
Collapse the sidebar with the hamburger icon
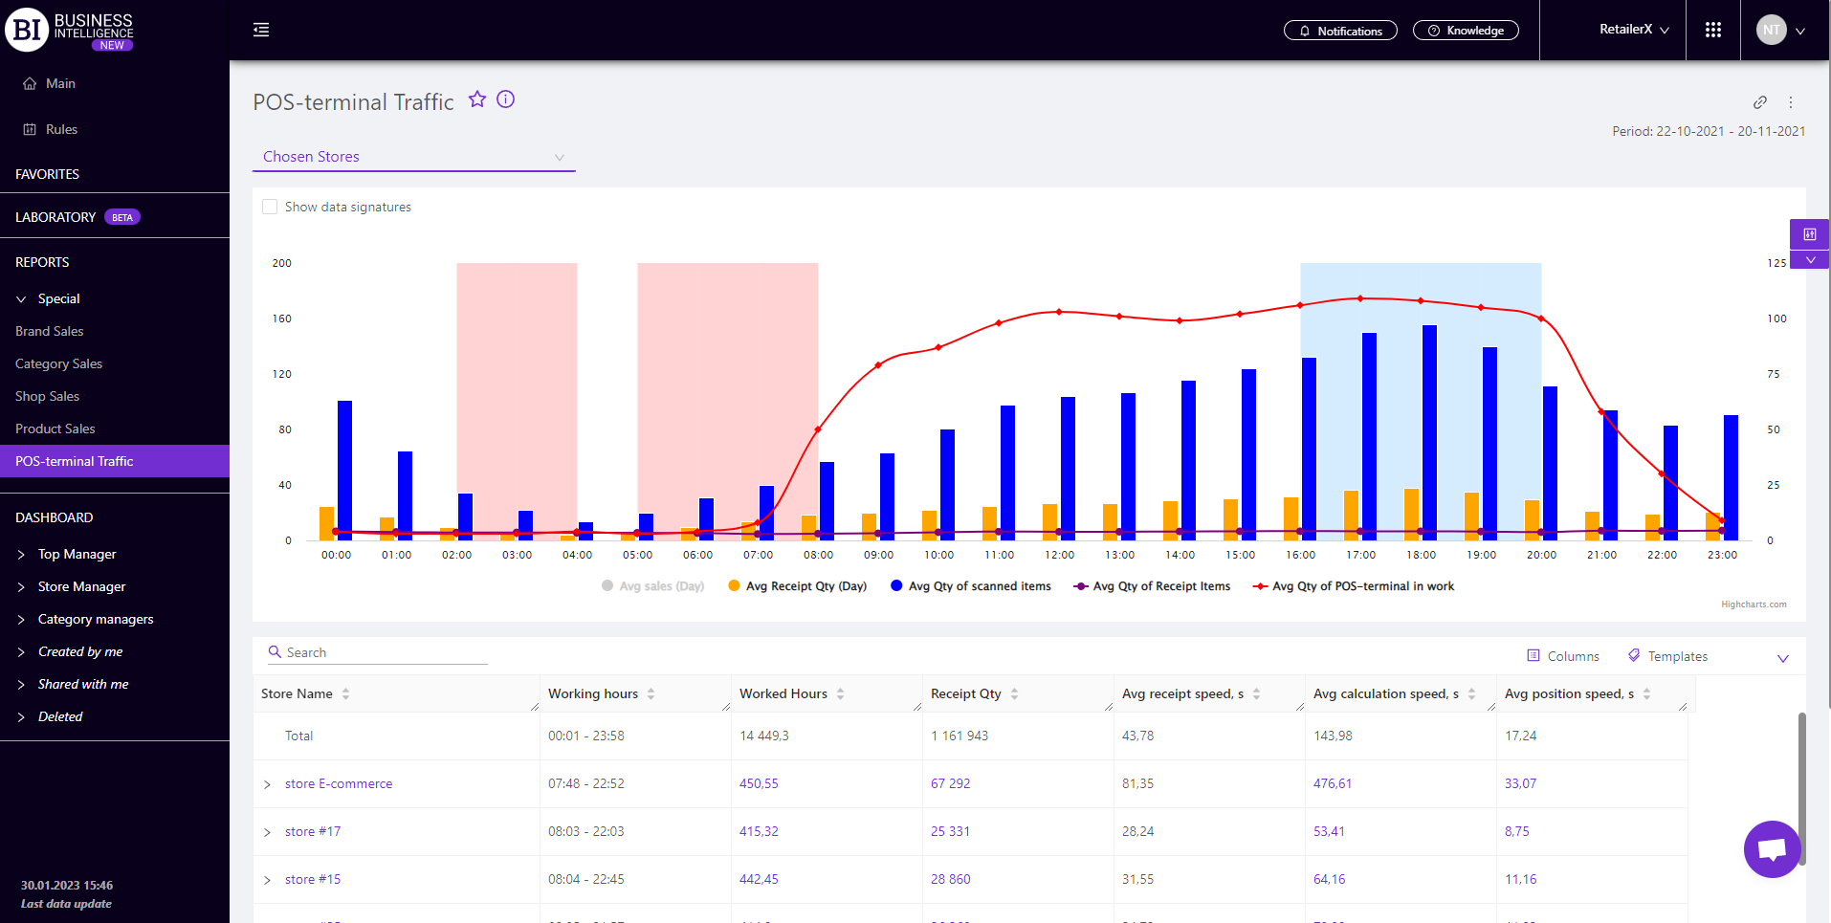[x=261, y=31]
